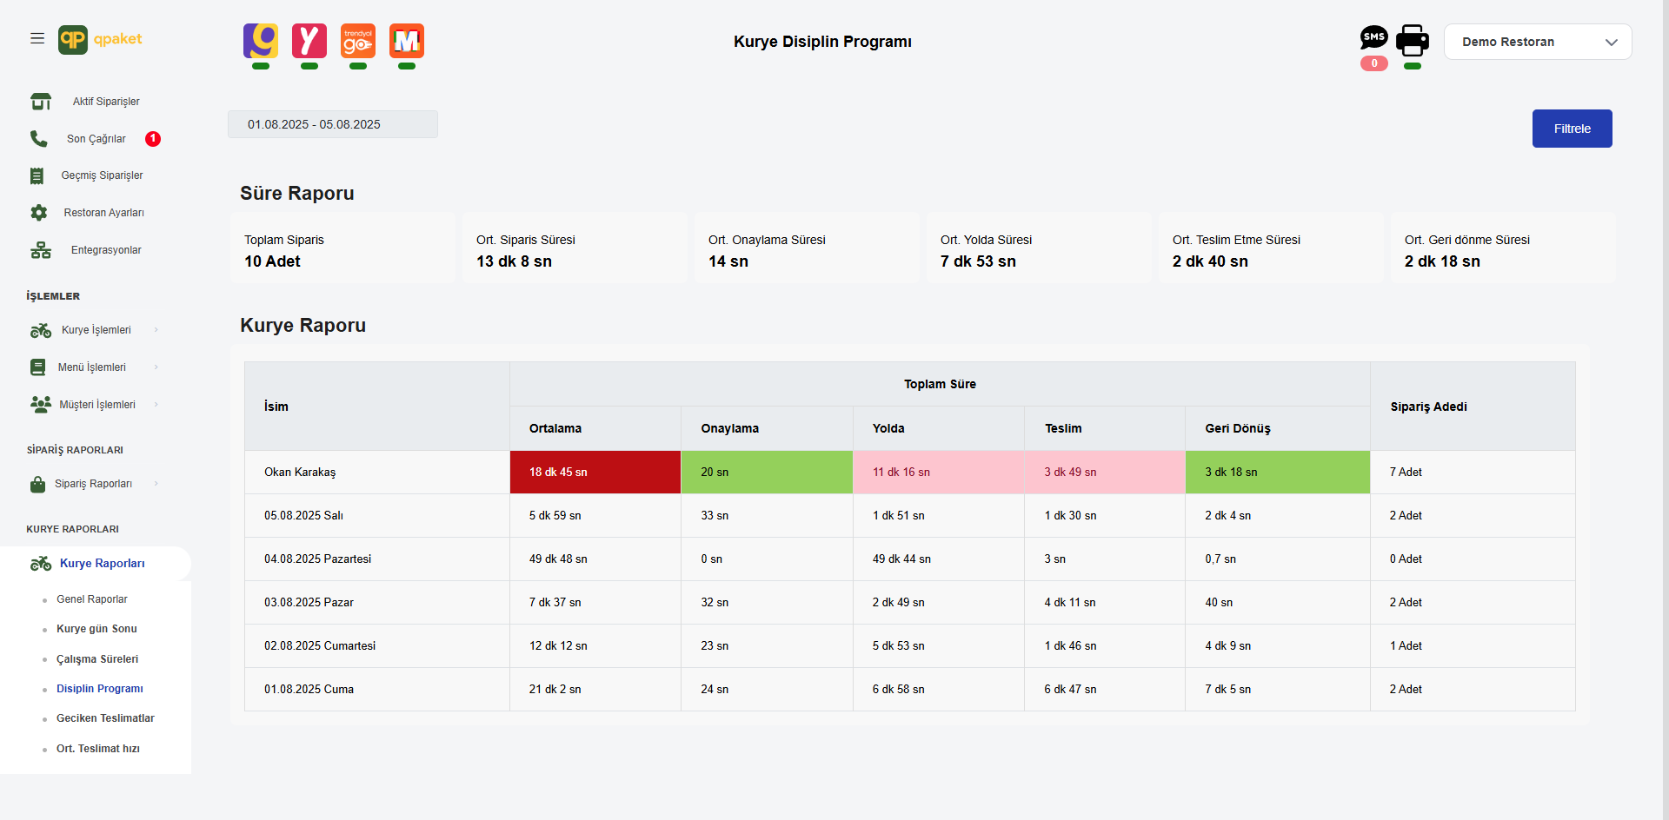Open Aktif Siparişler from sidebar
1669x820 pixels.
click(106, 102)
